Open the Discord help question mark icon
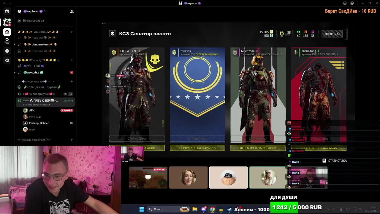The image size is (380, 214). tap(352, 3)
